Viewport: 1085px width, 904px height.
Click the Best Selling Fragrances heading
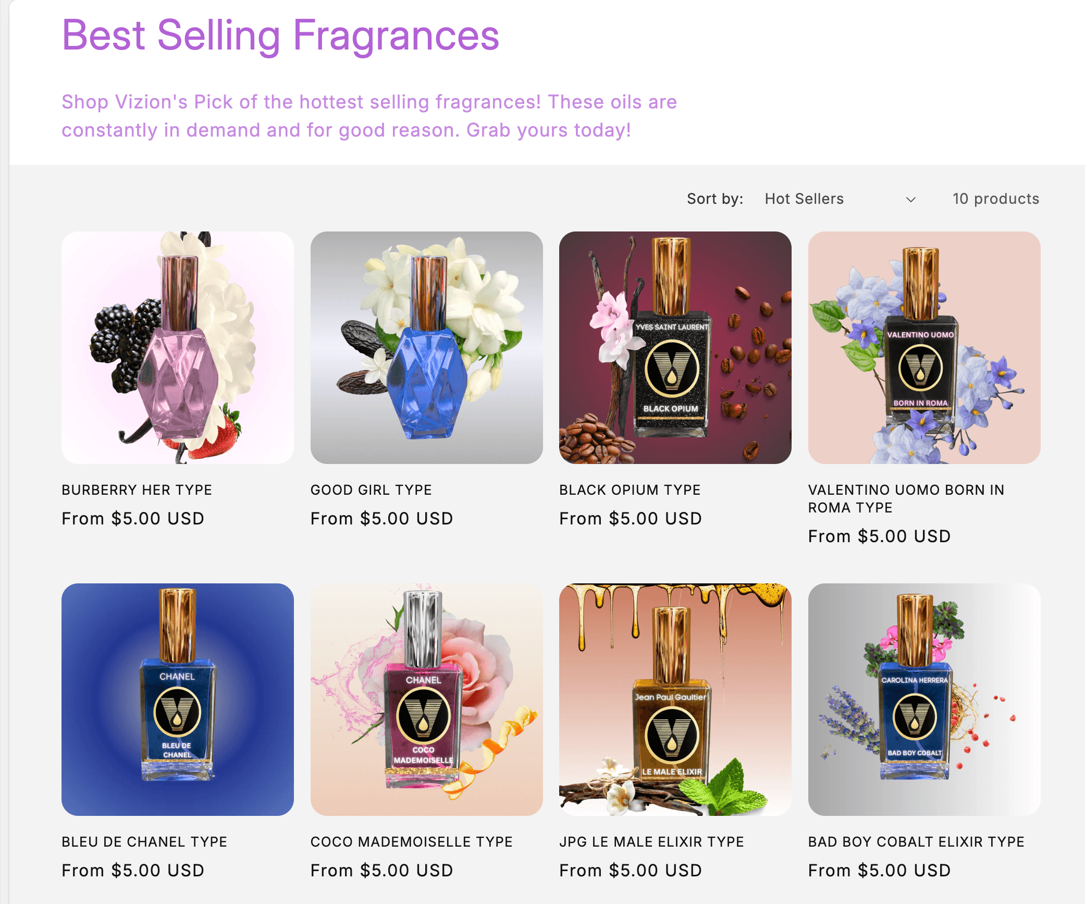[280, 35]
